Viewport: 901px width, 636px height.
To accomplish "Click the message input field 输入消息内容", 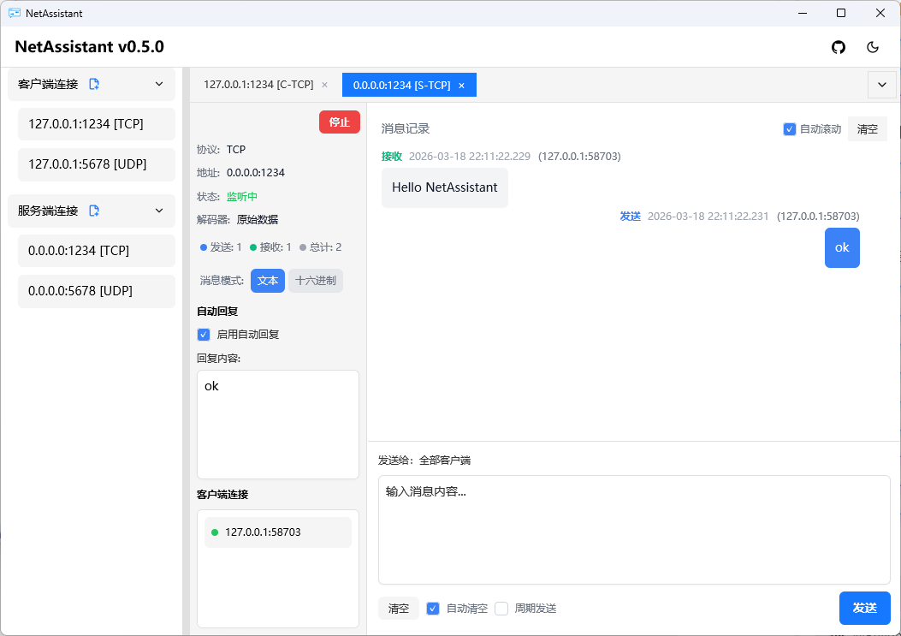I will pos(634,530).
